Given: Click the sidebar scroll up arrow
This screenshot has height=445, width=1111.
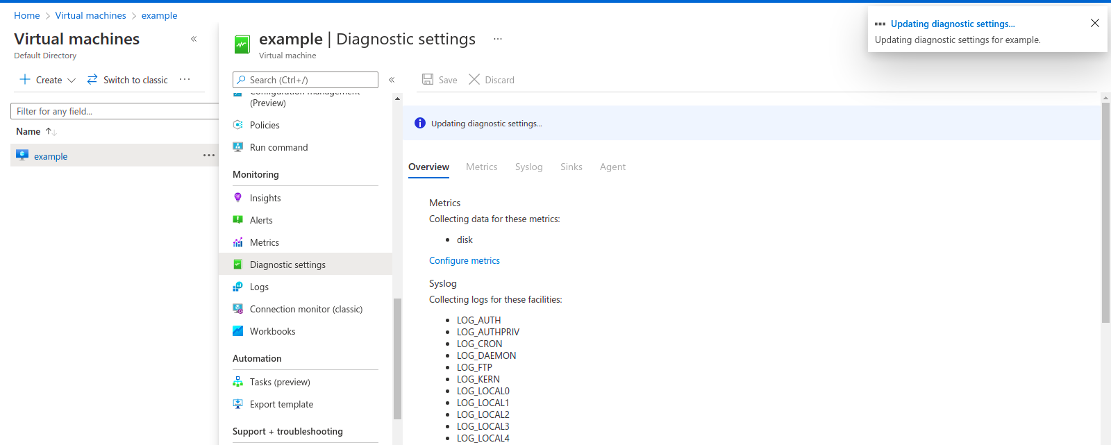Looking at the screenshot, I should pos(397,99).
